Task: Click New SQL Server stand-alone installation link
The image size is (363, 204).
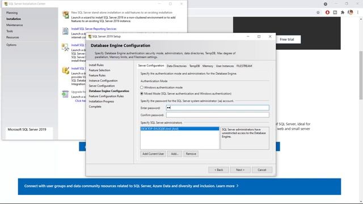Action: [122, 12]
